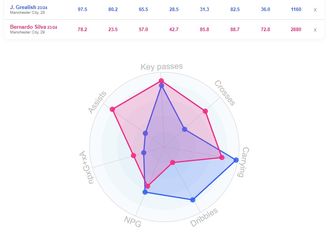Screen dimensions: 327x237
Task: Click Grealish's blue Dribbles data point
Action: tap(193, 200)
